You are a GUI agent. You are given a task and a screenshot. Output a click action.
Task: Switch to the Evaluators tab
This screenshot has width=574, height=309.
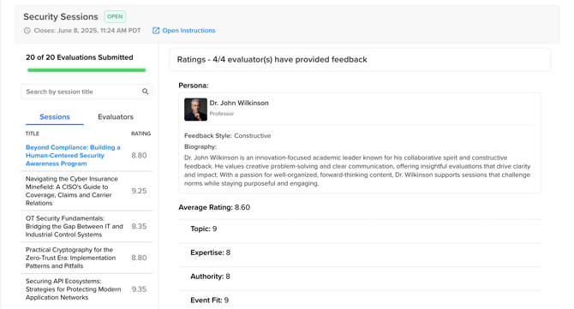click(x=116, y=116)
